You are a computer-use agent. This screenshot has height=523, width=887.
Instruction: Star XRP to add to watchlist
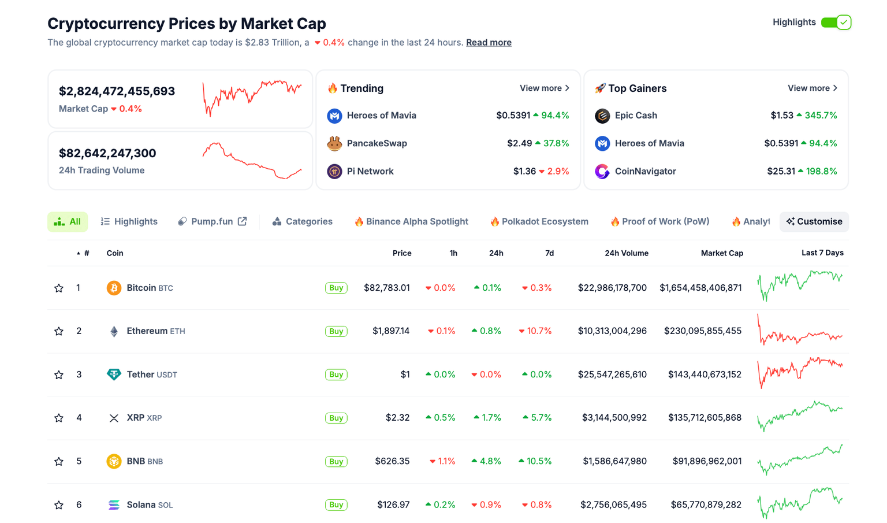click(58, 417)
